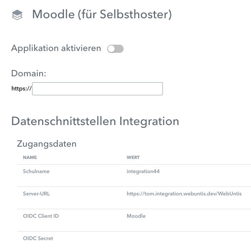Focus the Domain input field
251x252 pixels.
97,89
